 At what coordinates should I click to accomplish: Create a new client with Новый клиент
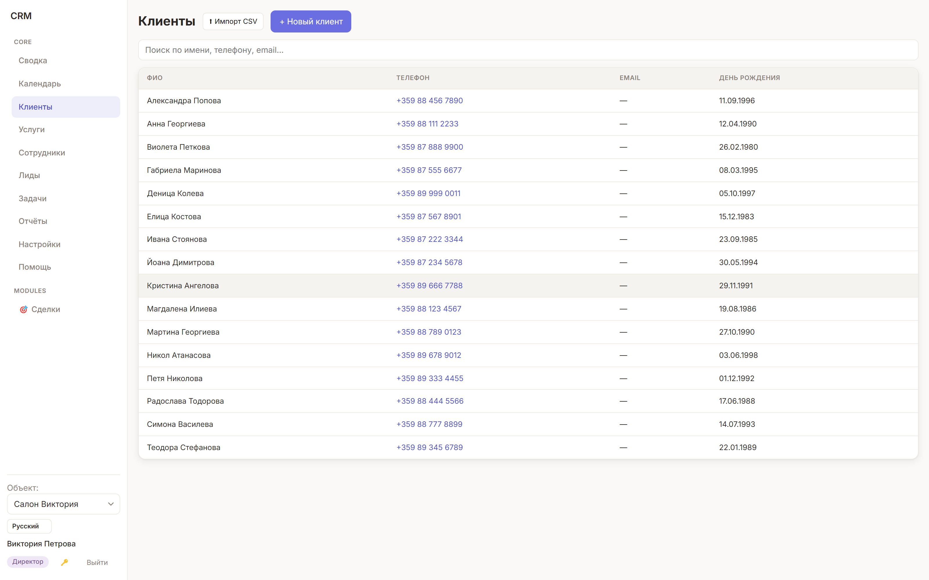coord(311,21)
